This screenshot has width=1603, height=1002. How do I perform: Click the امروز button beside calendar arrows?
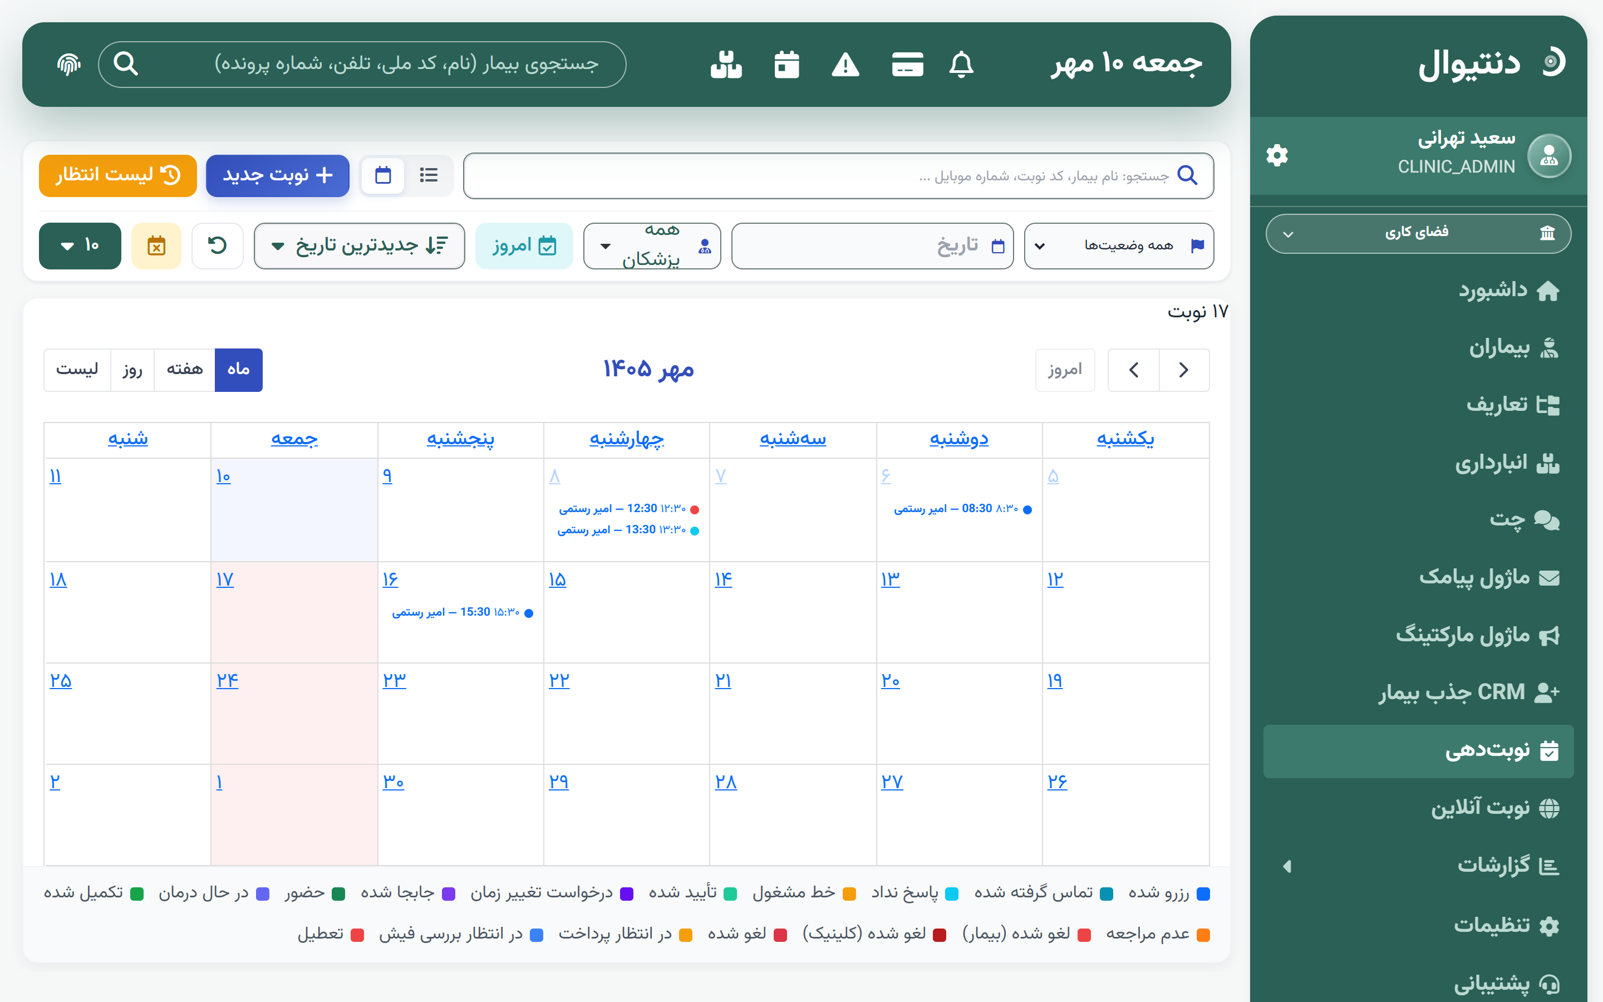point(1065,370)
